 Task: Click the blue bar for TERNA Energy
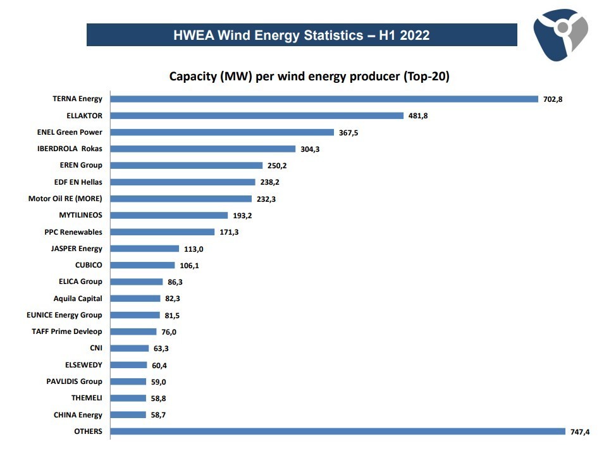pyautogui.click(x=324, y=99)
